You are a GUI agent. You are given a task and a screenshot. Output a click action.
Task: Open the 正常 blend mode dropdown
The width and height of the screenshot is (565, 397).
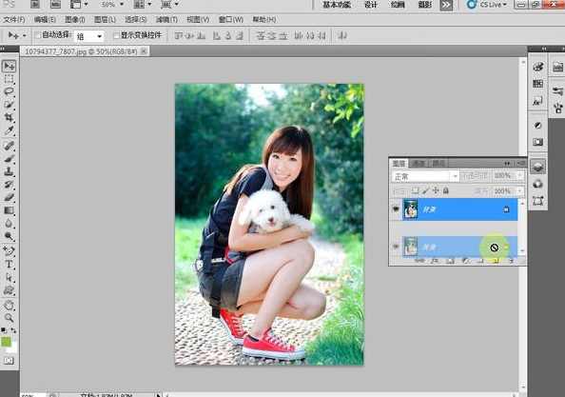pos(425,176)
